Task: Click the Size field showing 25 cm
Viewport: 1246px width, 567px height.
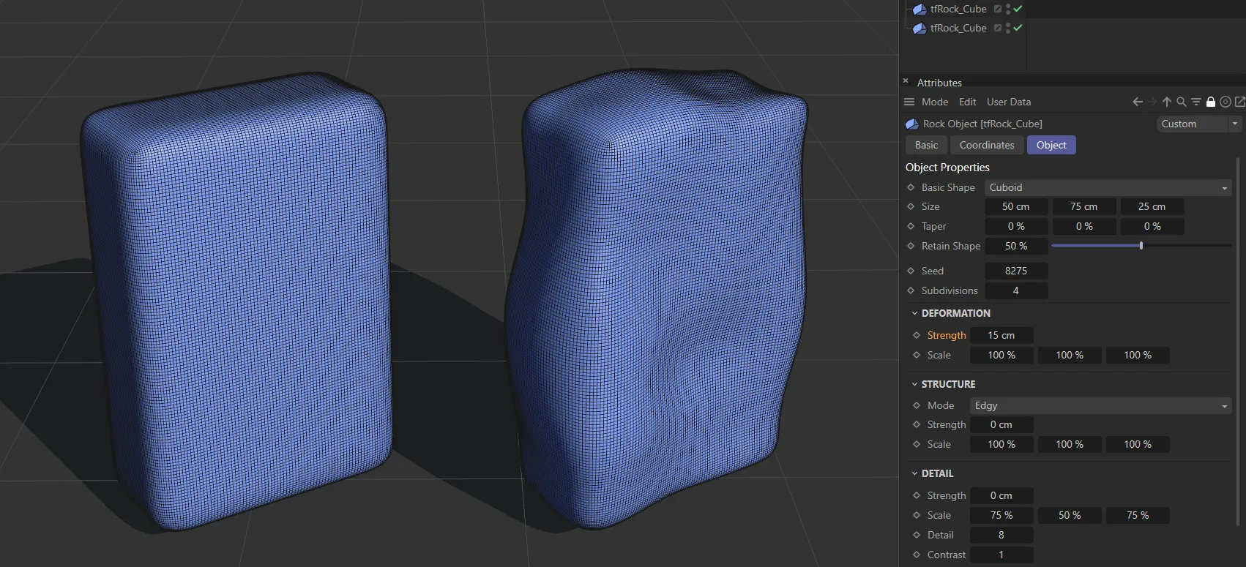Action: (x=1152, y=207)
